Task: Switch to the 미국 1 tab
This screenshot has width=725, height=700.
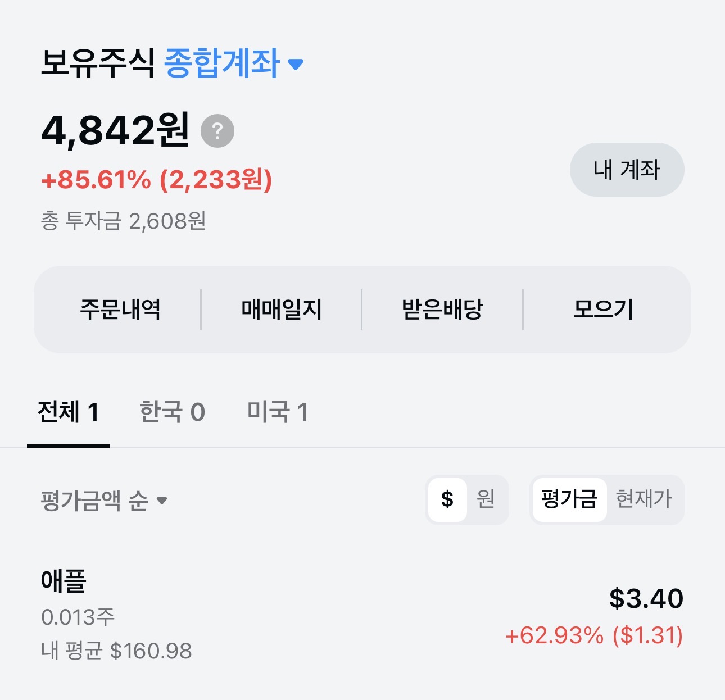Action: 278,412
